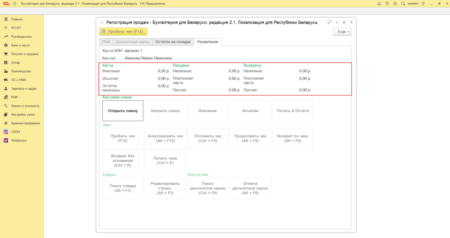
Task: Click the search magnifier icon
Action: point(403,4)
